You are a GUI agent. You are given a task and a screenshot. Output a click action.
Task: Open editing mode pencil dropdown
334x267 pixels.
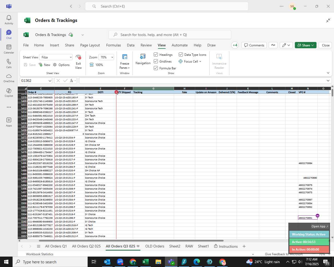coord(286,45)
